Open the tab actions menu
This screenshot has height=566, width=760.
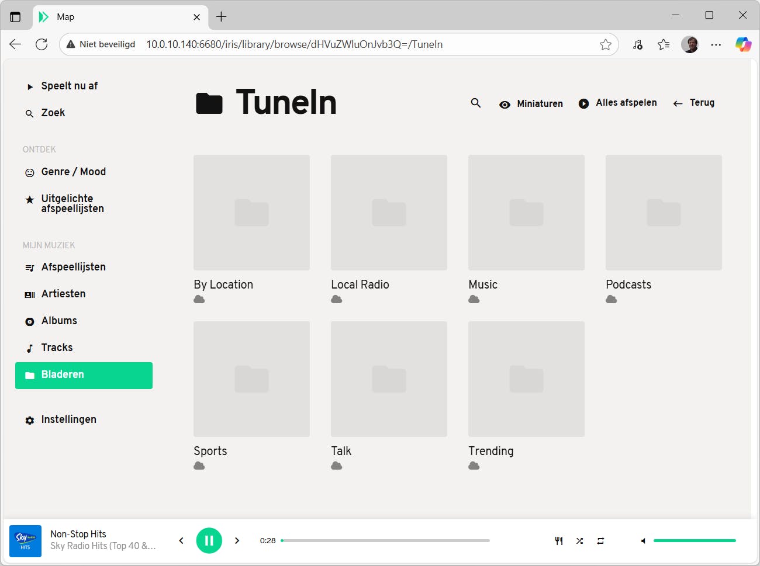tap(16, 17)
